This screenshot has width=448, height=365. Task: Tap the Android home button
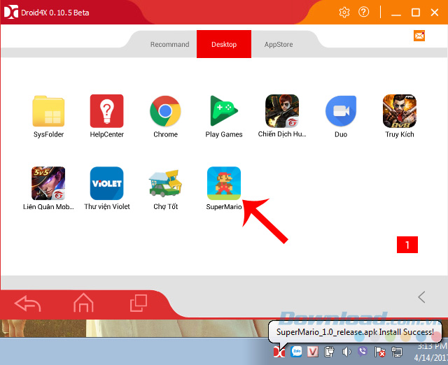tap(83, 303)
